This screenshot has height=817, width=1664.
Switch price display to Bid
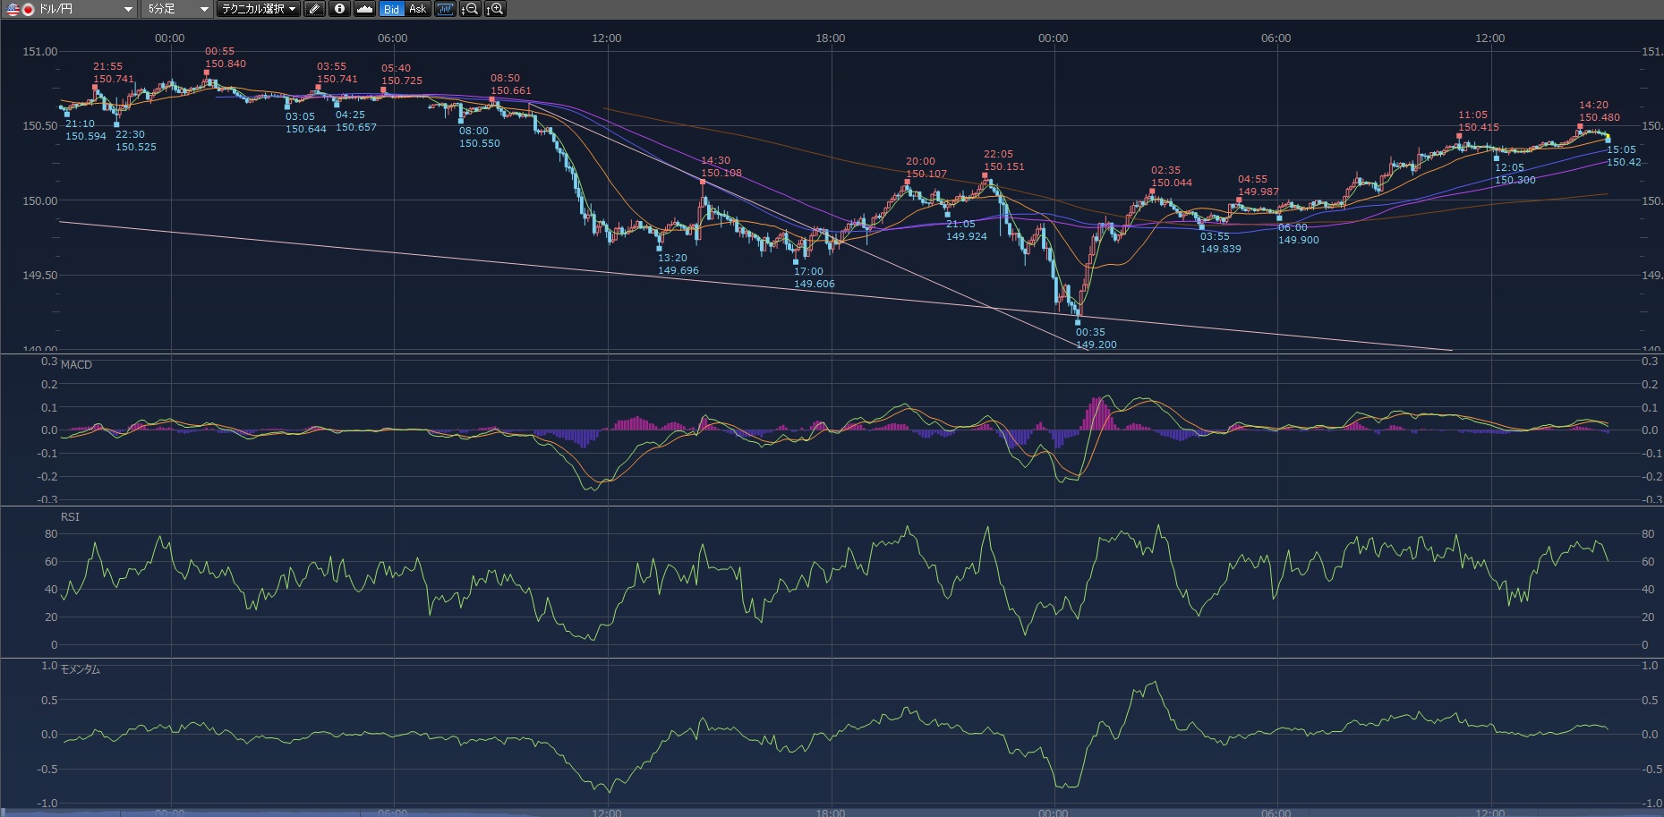391,9
